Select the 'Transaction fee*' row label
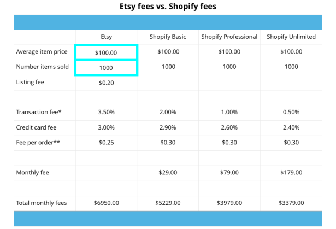Screen dimensions: 336x229 (x=39, y=112)
